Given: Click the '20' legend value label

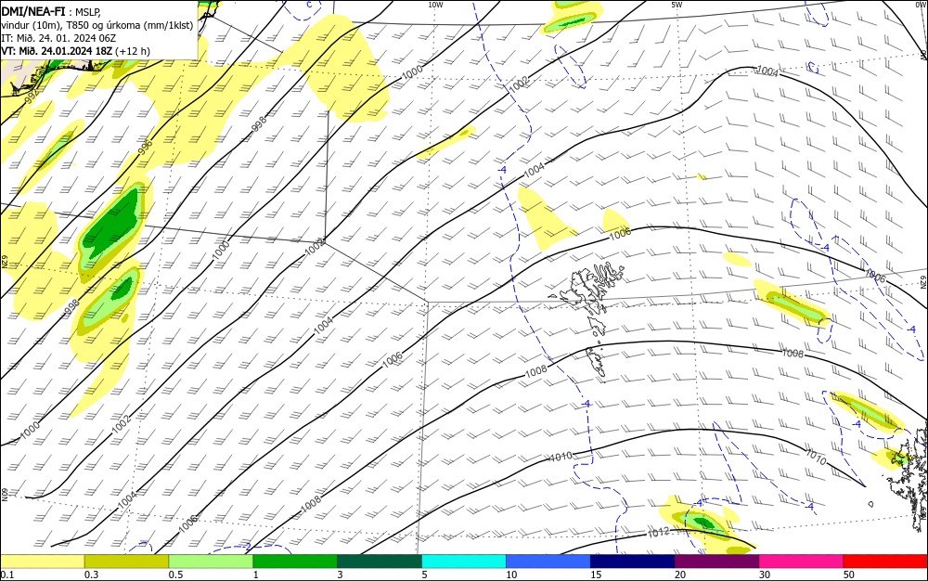Looking at the screenshot, I should point(680,575).
